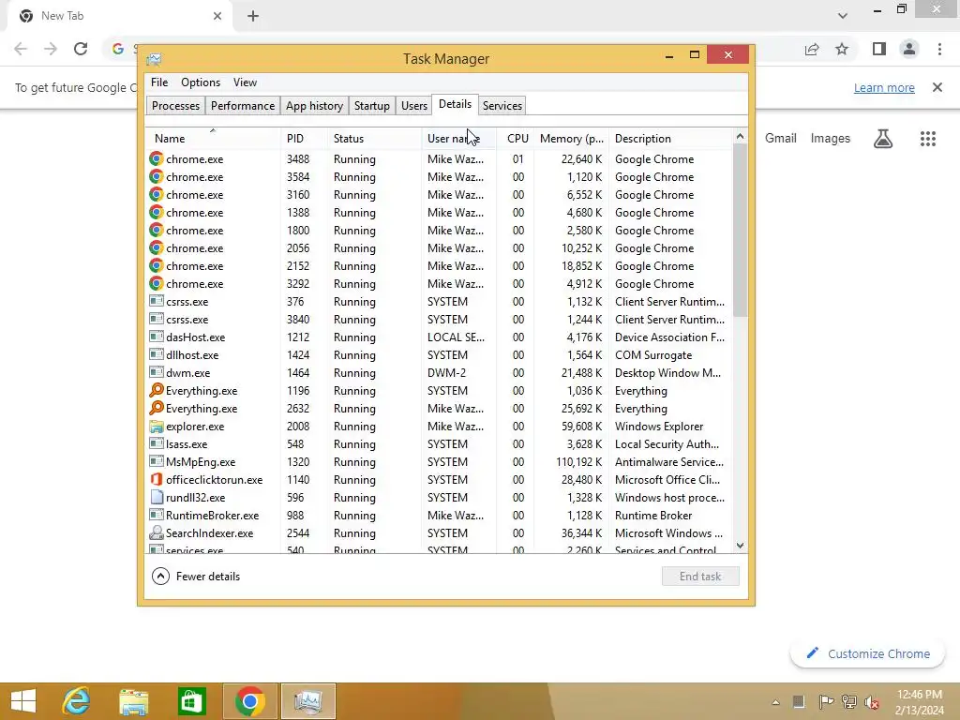Select the MsMpEng.exe process icon

[x=157, y=461]
